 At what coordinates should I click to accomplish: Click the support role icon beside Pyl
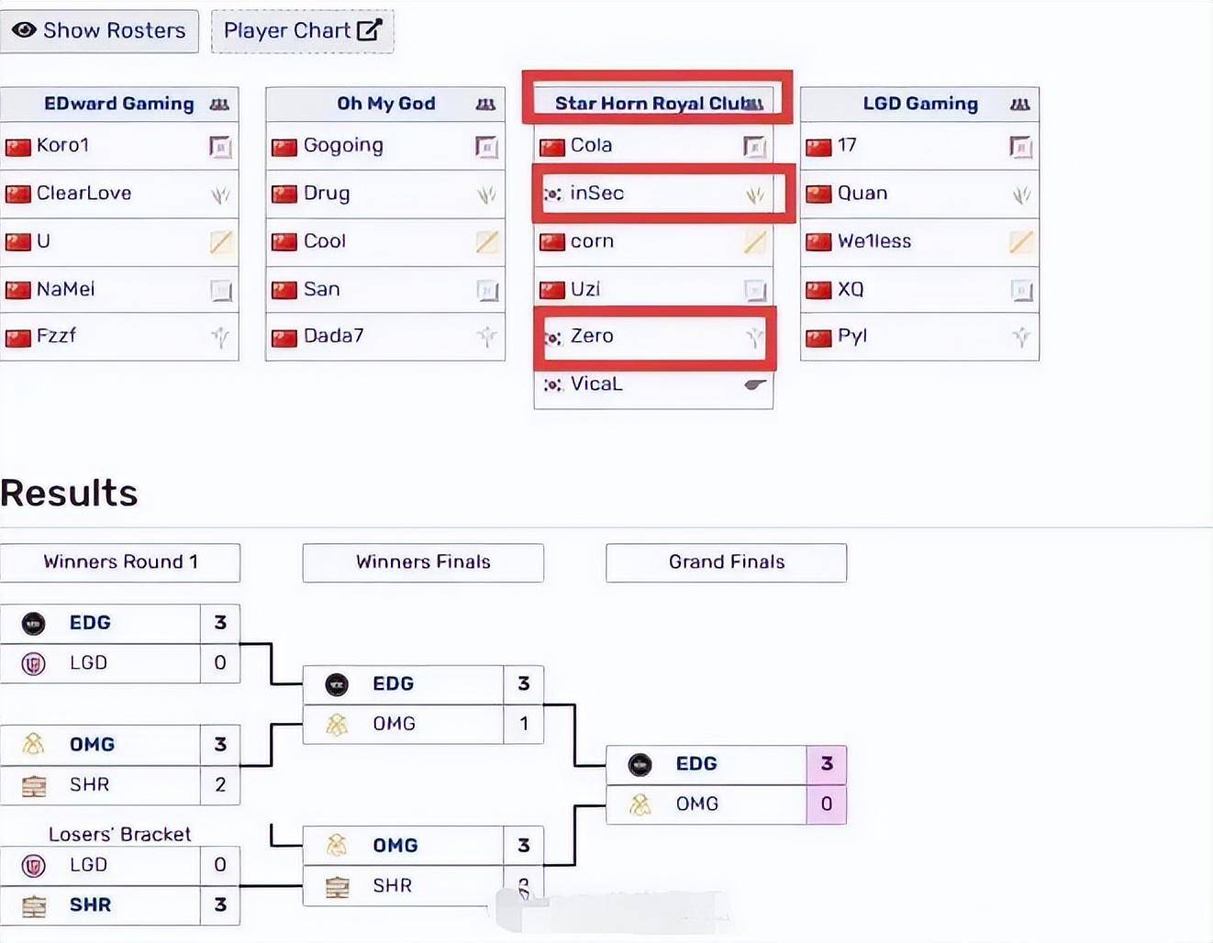(x=1020, y=337)
